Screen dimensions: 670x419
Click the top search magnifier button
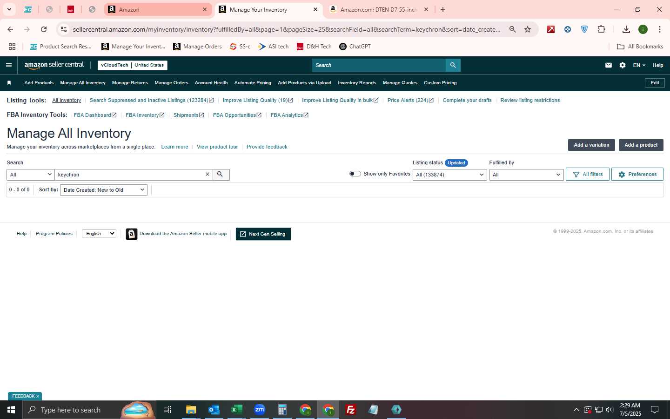453,65
